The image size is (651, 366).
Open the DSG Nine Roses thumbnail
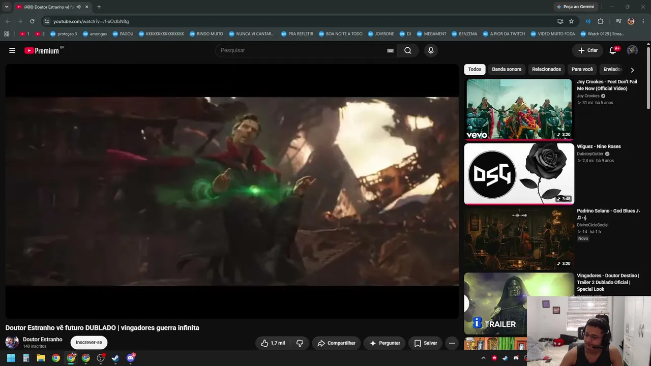tap(519, 174)
